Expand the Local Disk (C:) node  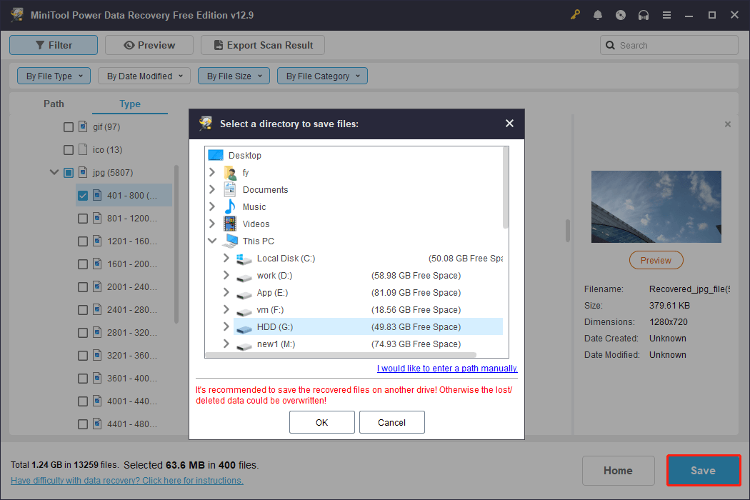pyautogui.click(x=226, y=258)
